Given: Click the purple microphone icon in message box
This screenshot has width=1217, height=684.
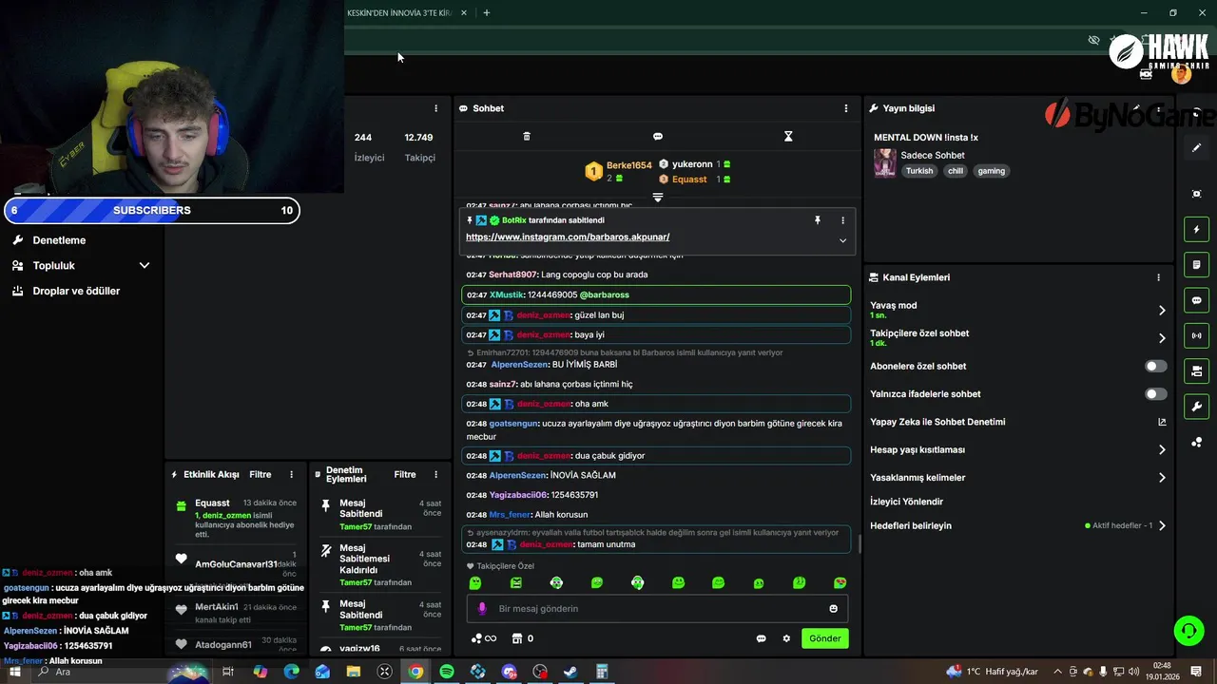Looking at the screenshot, I should pos(482,609).
